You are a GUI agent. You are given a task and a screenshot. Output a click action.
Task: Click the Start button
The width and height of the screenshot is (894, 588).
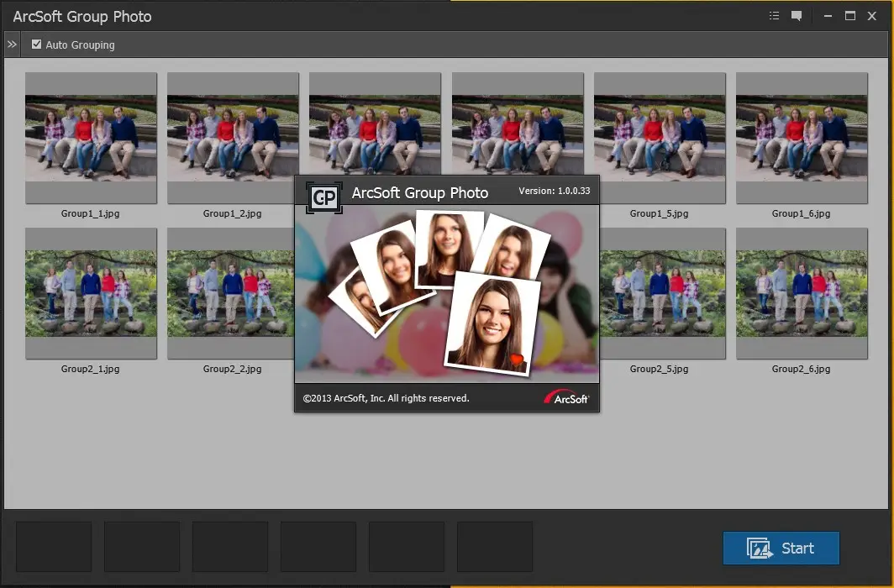point(781,549)
